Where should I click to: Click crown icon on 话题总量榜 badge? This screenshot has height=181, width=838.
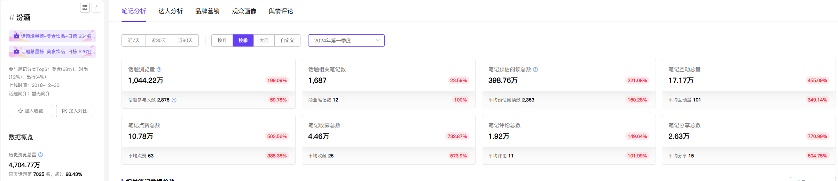(16, 51)
